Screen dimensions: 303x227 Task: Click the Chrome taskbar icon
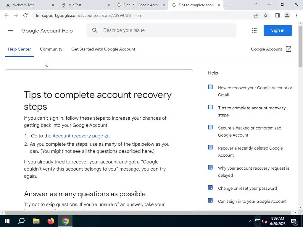65,221
